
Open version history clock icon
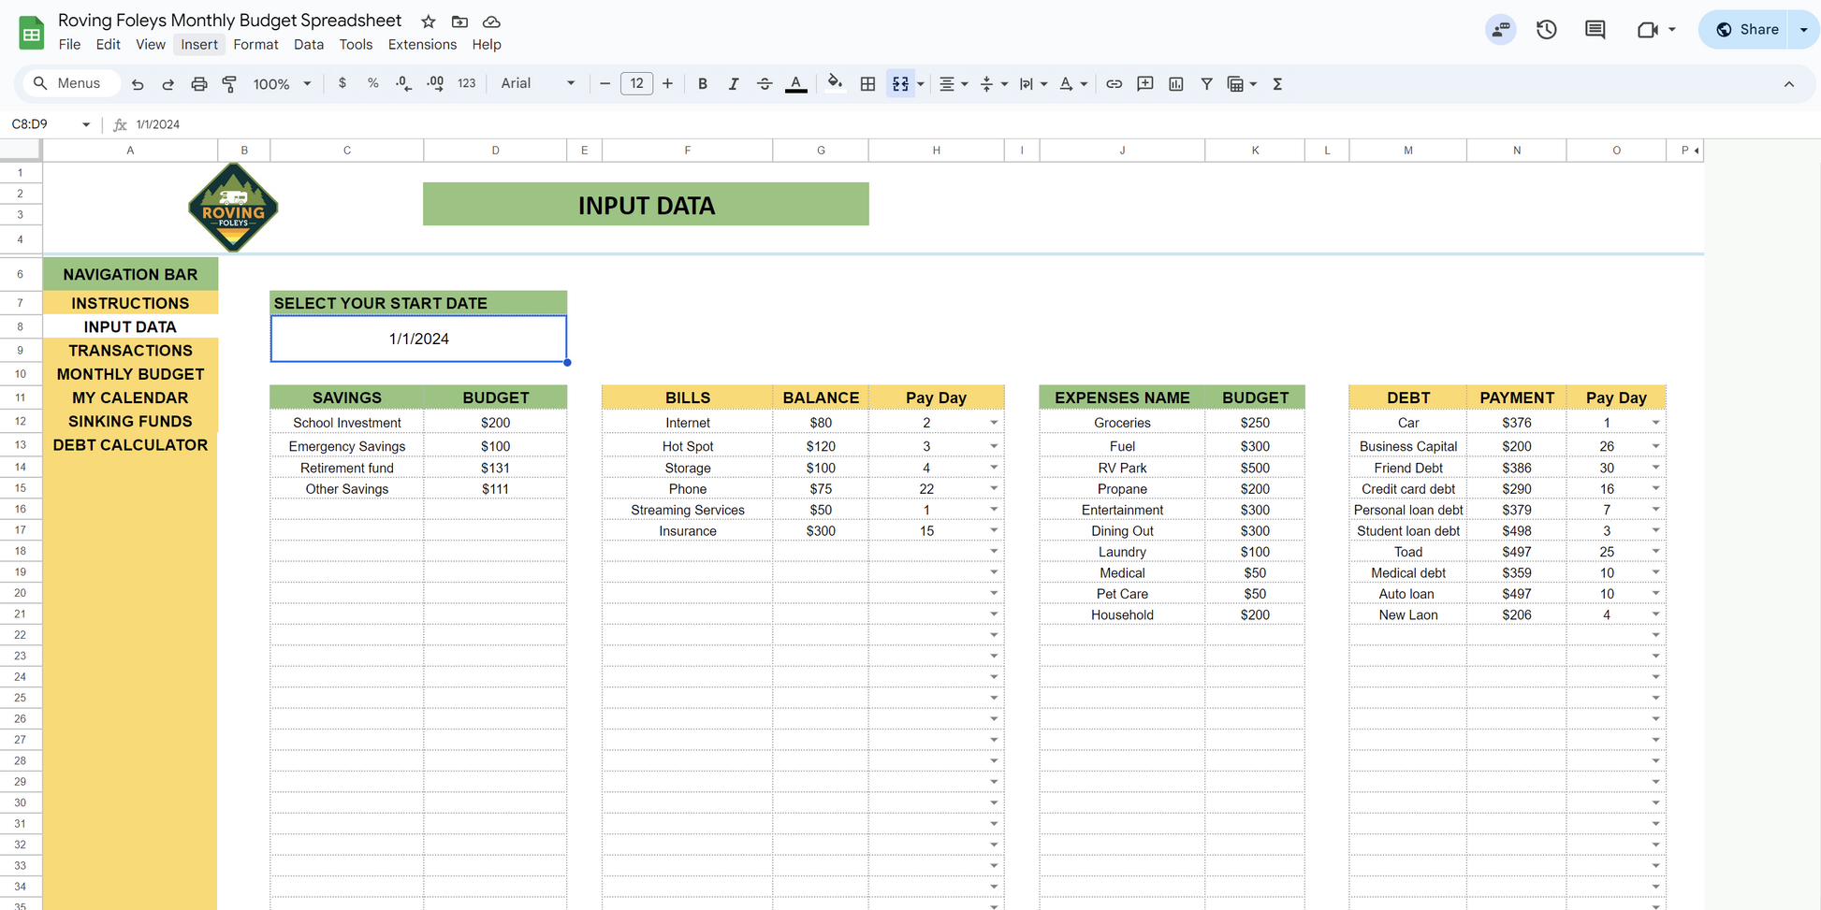(x=1546, y=30)
